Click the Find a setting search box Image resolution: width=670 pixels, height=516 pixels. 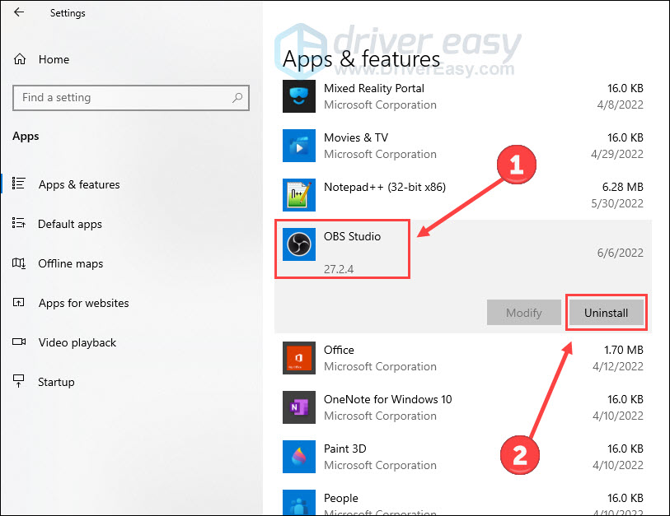pyautogui.click(x=131, y=98)
